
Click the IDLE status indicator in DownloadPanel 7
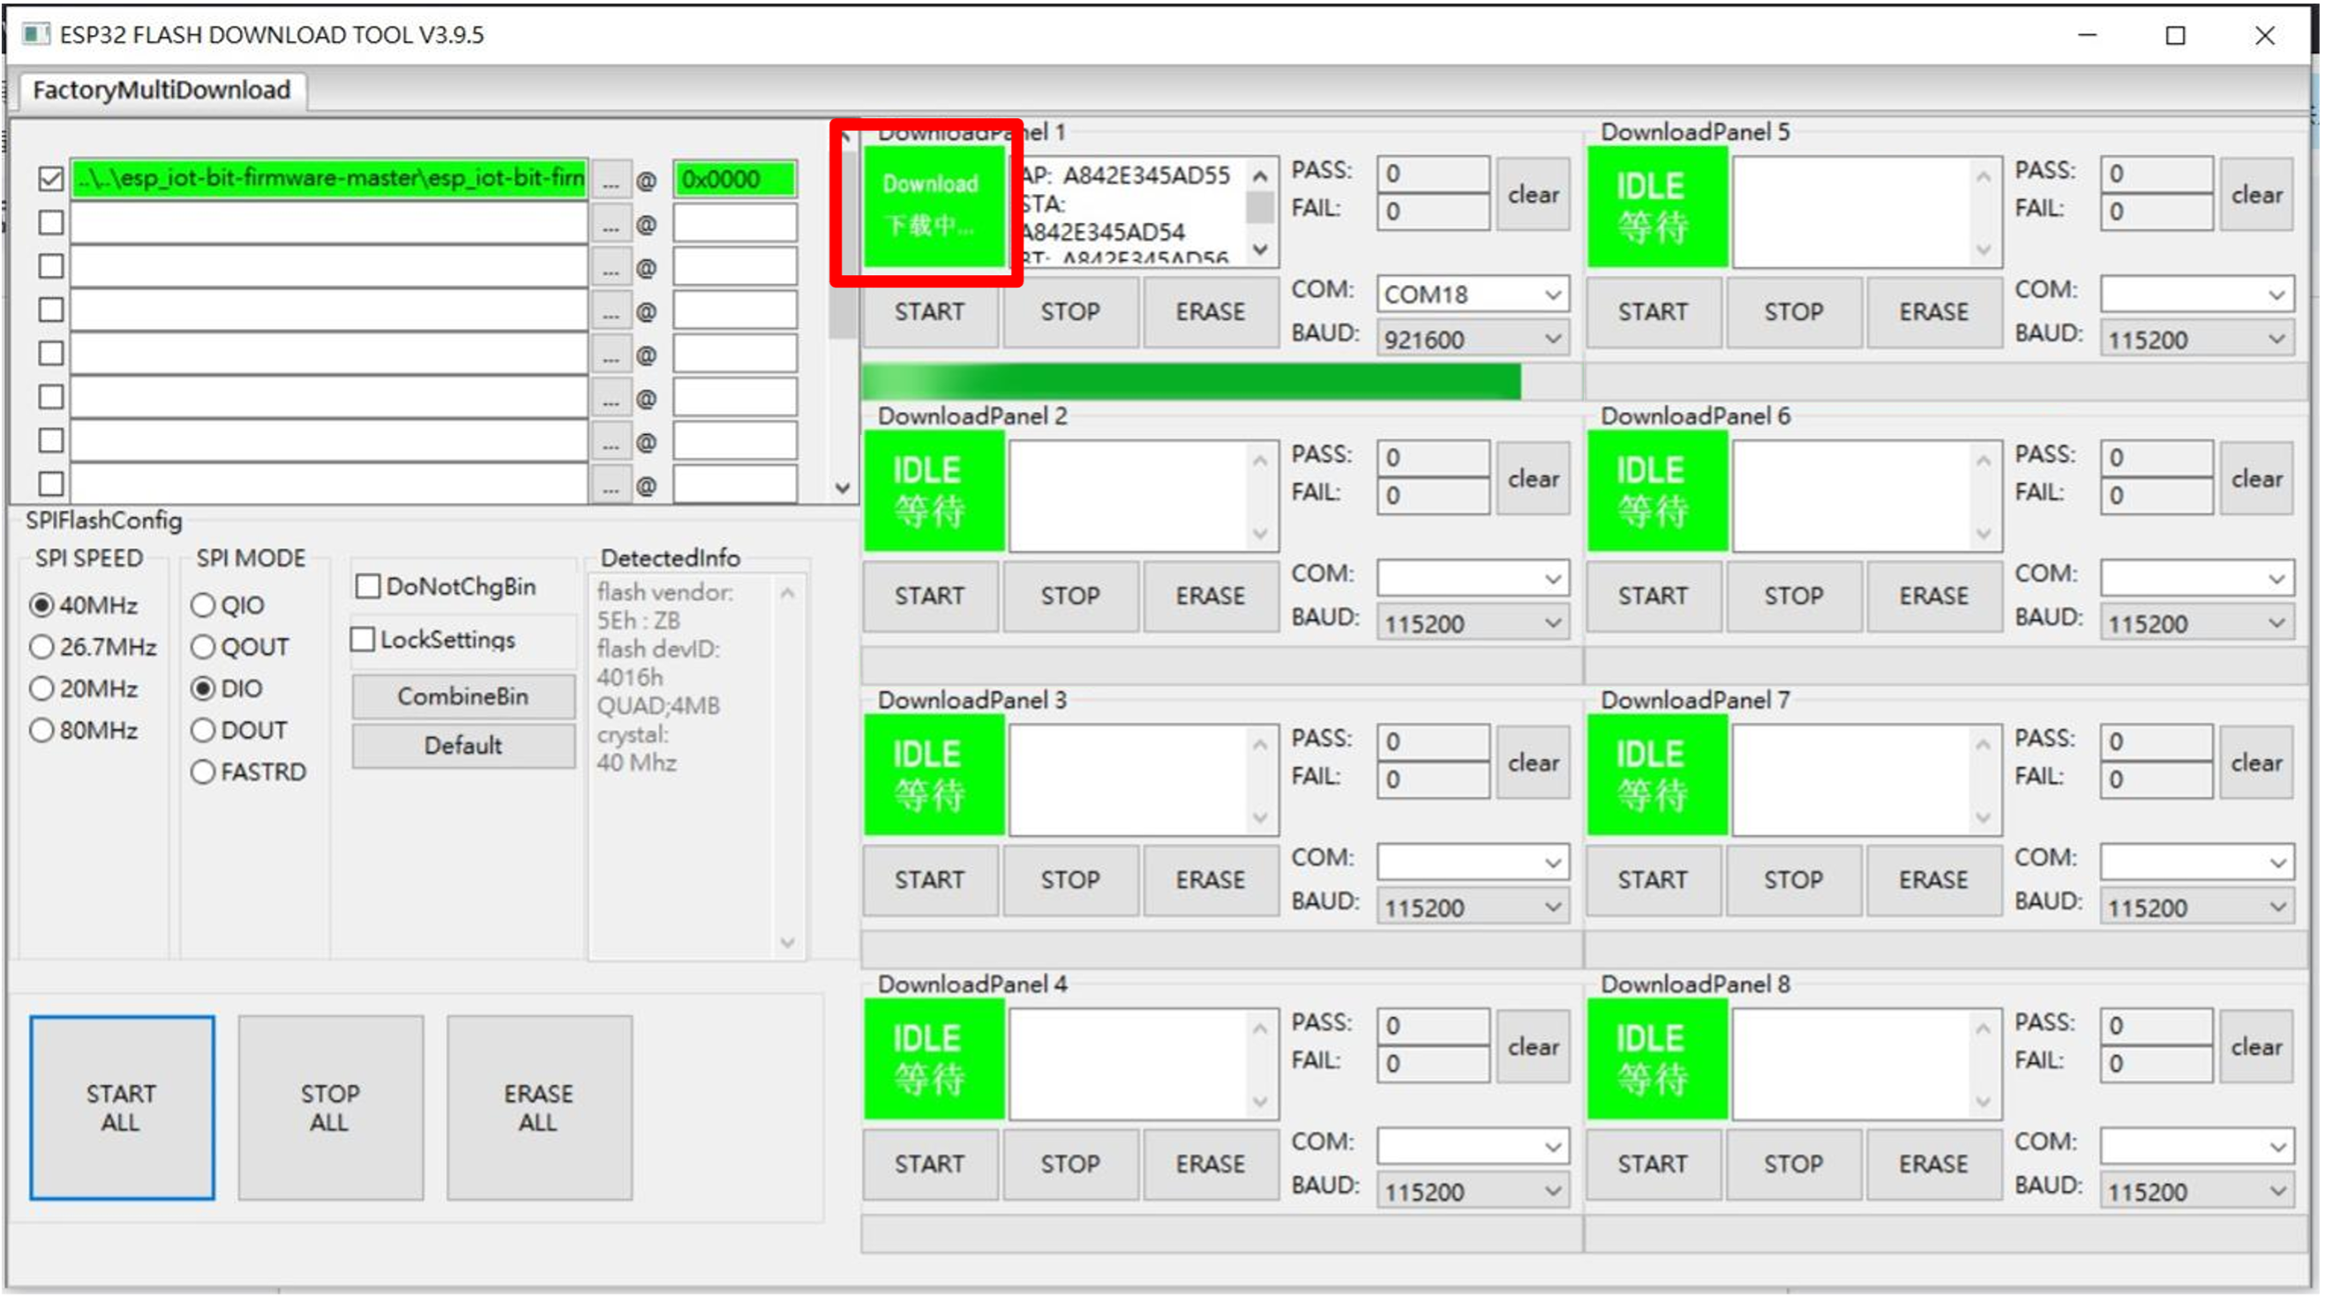point(1657,775)
